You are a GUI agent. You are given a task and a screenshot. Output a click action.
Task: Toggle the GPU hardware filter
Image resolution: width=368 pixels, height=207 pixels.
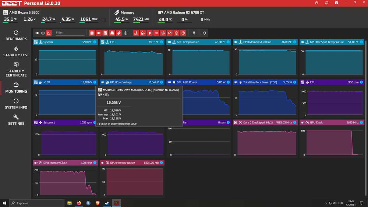tap(99, 33)
